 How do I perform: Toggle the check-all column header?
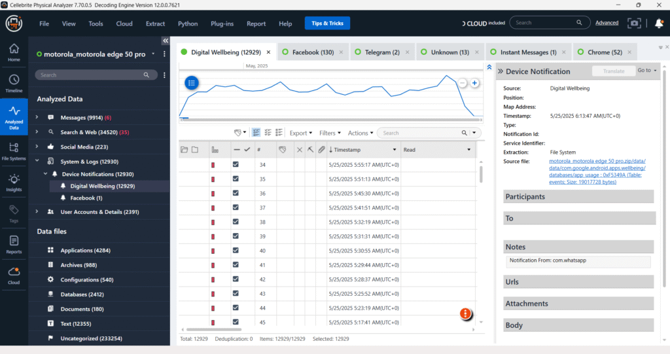click(247, 150)
